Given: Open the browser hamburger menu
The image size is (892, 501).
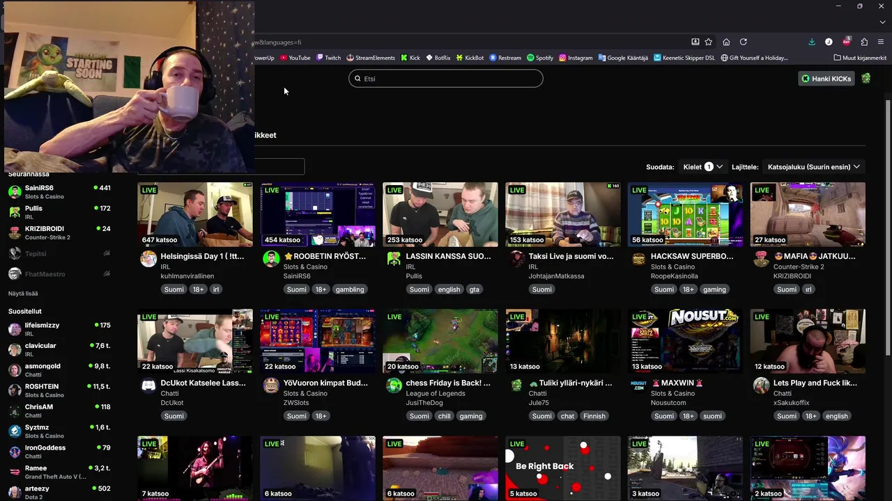Looking at the screenshot, I should [x=881, y=42].
